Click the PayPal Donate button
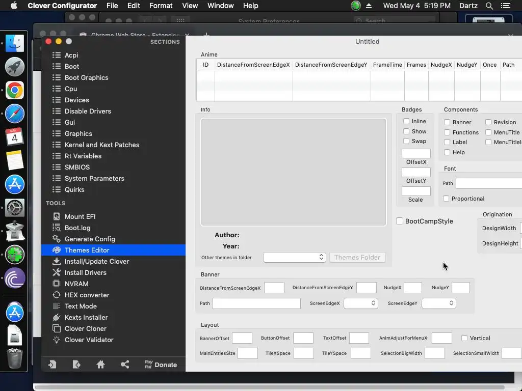This screenshot has width=522, height=391. pyautogui.click(x=161, y=365)
